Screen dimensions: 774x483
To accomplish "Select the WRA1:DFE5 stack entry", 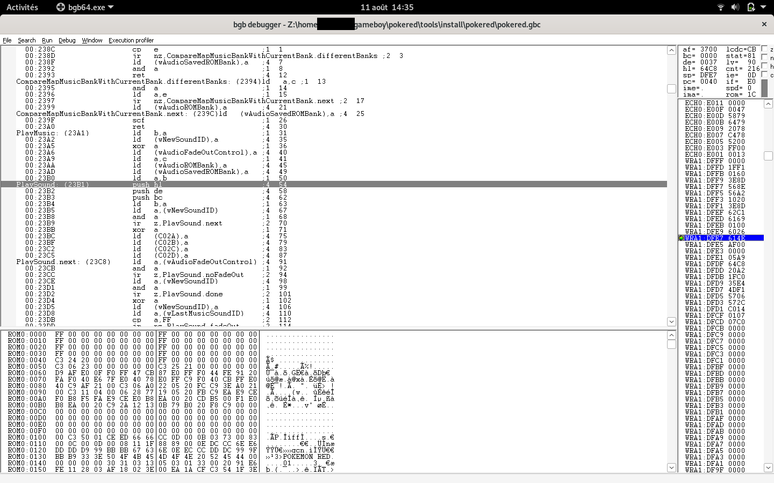I will (x=709, y=244).
